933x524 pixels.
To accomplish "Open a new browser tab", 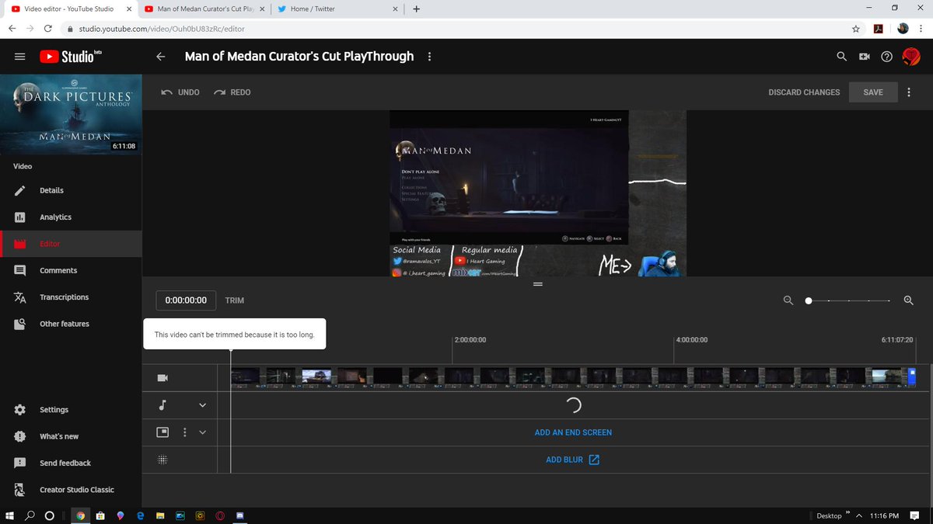I will coord(417,9).
